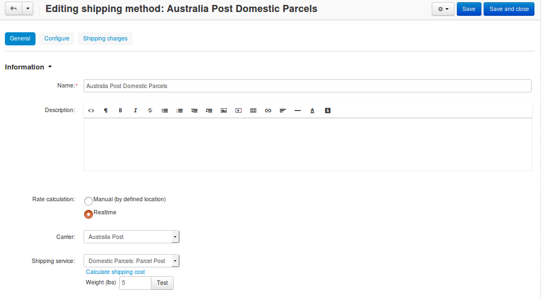Open the text background color picker
This screenshot has width=541, height=298.
pos(328,110)
